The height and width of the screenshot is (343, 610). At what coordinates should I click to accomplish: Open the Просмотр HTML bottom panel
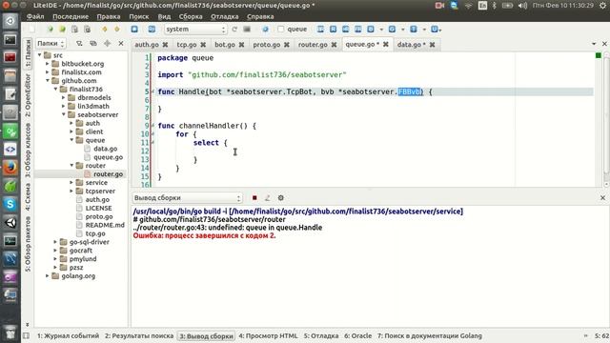coord(268,335)
